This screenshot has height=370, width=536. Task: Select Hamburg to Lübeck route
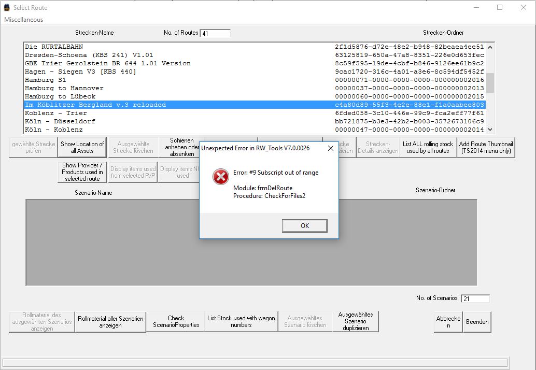pos(255,96)
